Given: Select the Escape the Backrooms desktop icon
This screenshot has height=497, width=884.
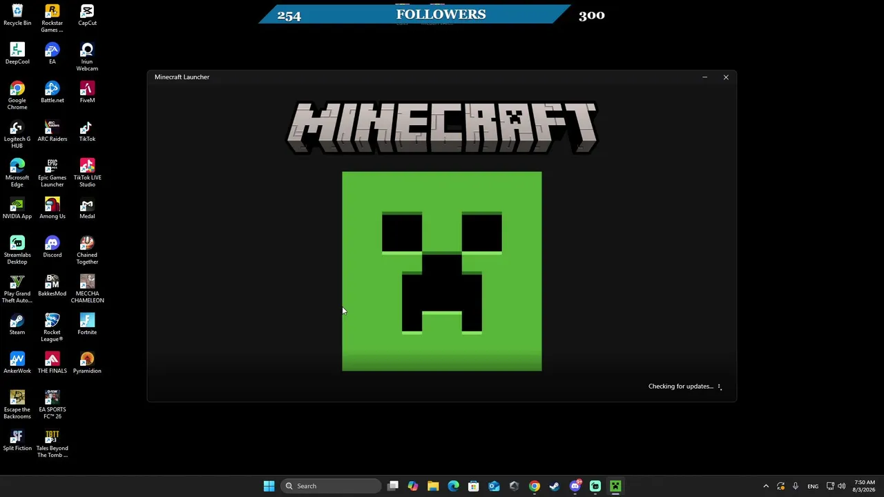Looking at the screenshot, I should pyautogui.click(x=17, y=405).
